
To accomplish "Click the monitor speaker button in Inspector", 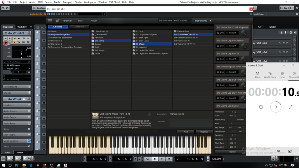I will 10,42.
